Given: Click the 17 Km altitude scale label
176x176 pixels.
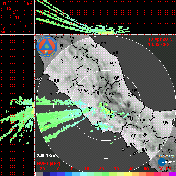Looking at the screenshot, I should coord(4,4).
